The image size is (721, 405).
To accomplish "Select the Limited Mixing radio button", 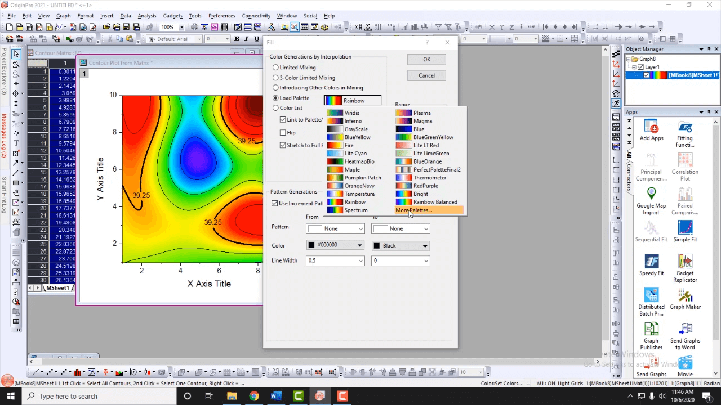I will tap(275, 67).
